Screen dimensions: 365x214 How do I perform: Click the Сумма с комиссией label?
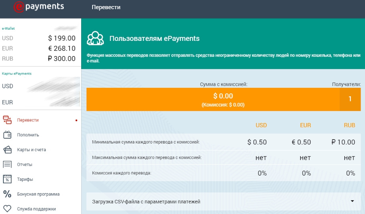coord(224,84)
